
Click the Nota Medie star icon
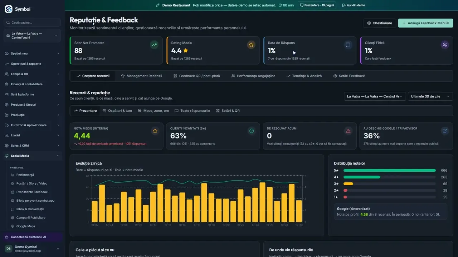[155, 131]
